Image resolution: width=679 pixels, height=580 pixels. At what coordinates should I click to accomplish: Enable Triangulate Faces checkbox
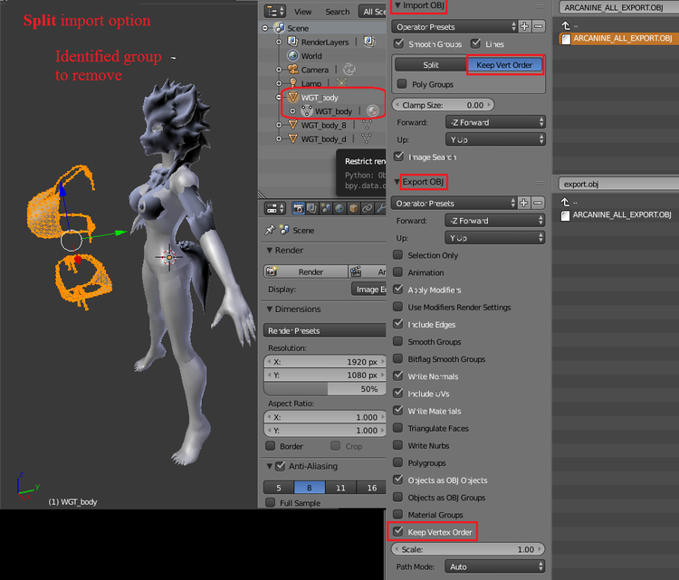click(398, 428)
